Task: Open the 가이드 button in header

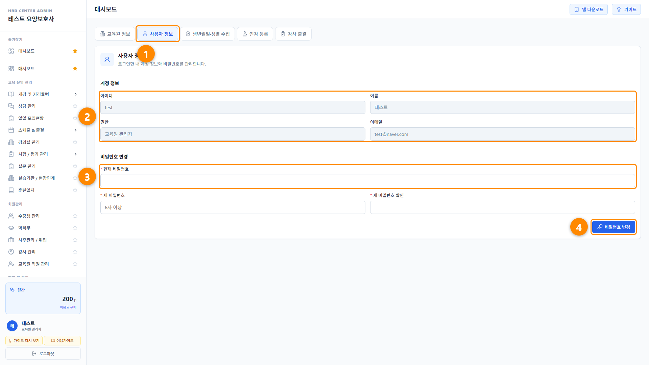Action: click(626, 9)
